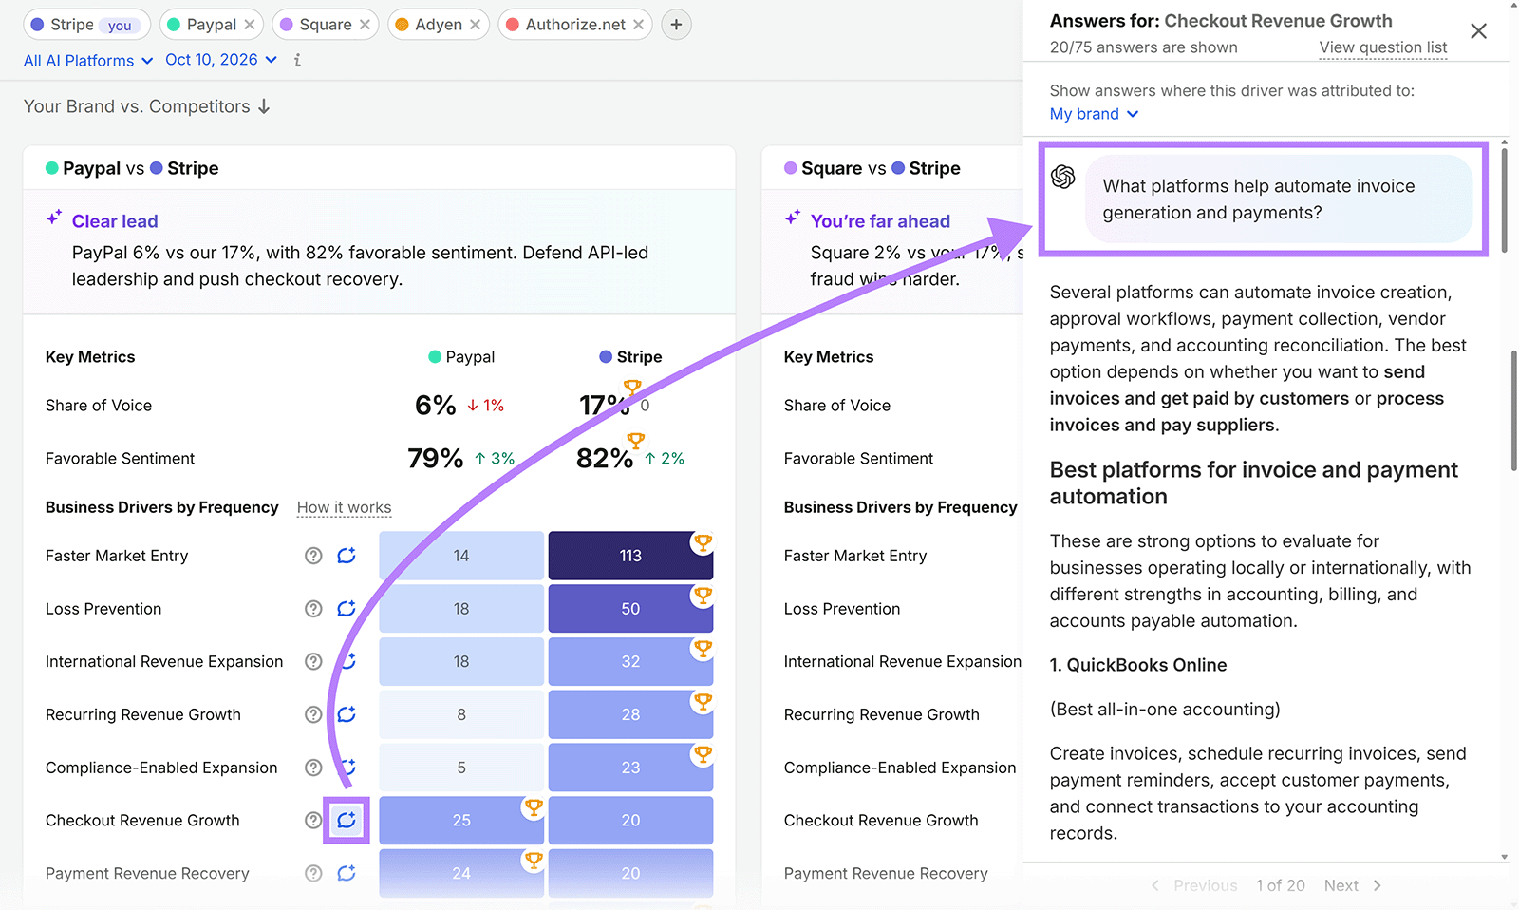The height and width of the screenshot is (910, 1519).
Task: Open help icon for International Revenue Expansion
Action: click(313, 661)
